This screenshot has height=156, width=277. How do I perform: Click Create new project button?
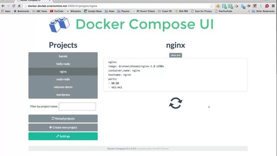(63, 127)
